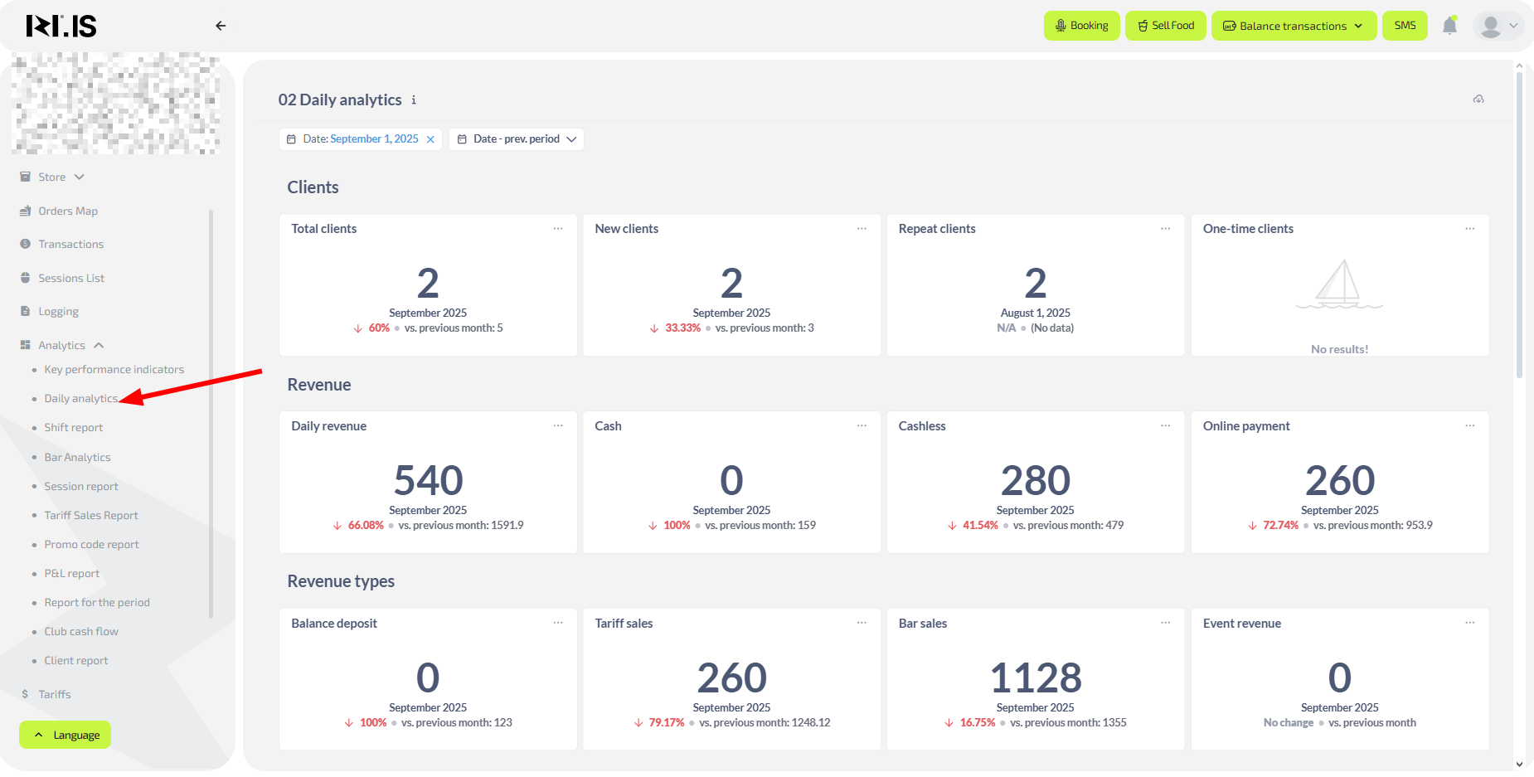
Task: Open the user profile avatar menu
Action: pyautogui.click(x=1498, y=26)
